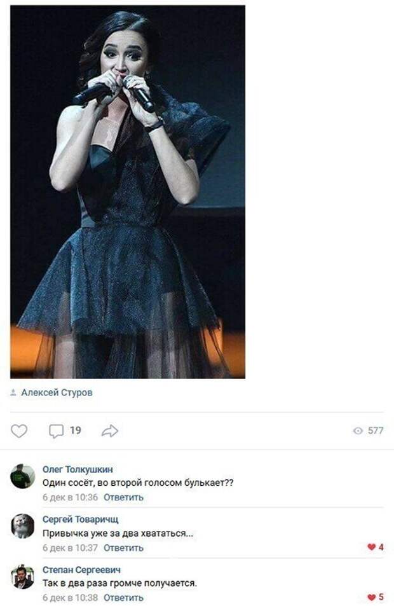Open Олег Толкушкин's avatar
The image size is (394, 606).
[23, 476]
